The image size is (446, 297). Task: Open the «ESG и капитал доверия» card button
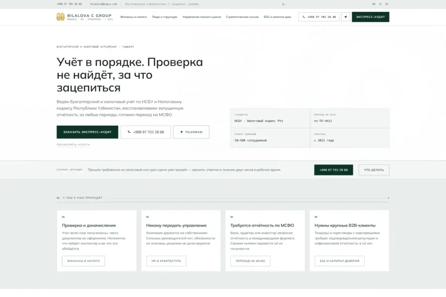point(339,261)
